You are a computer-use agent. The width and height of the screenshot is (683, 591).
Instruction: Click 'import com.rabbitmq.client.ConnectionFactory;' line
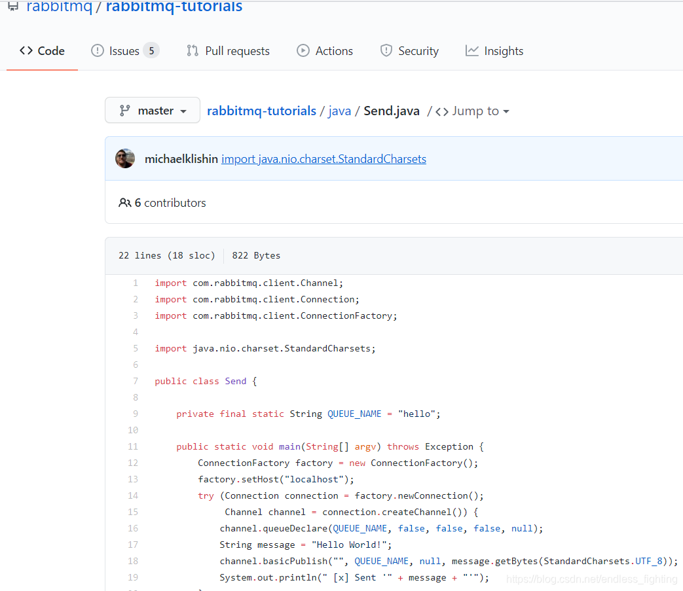pos(276,316)
